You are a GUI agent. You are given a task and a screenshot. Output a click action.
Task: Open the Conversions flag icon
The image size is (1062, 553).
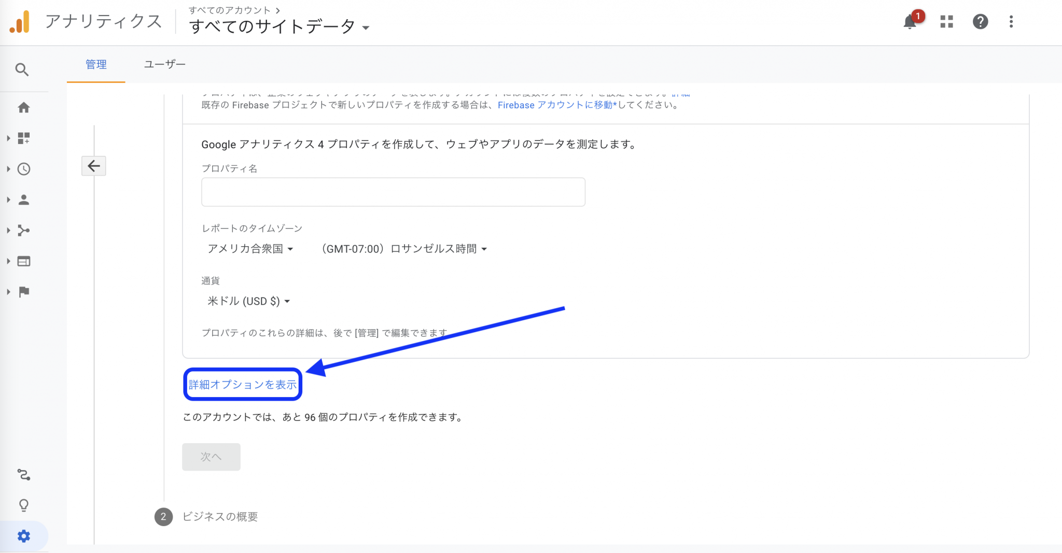coord(24,292)
